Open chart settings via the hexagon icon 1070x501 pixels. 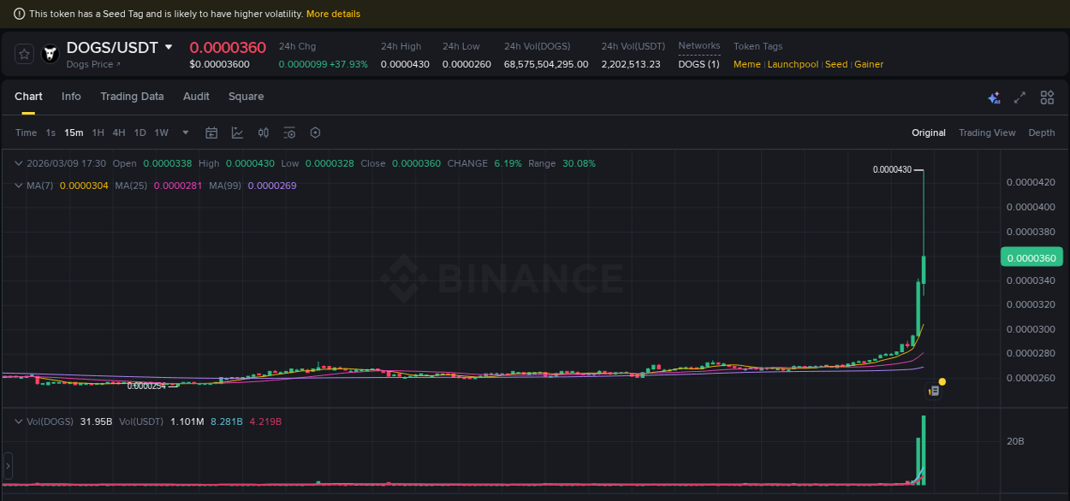click(315, 133)
